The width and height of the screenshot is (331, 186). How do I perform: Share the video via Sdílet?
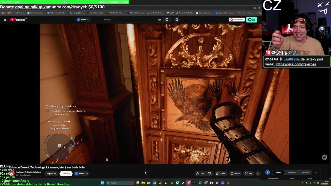(x=221, y=174)
